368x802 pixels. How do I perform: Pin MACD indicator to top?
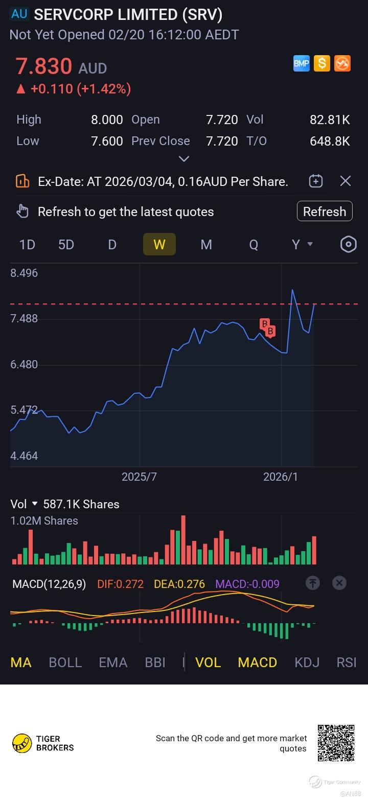pyautogui.click(x=313, y=583)
